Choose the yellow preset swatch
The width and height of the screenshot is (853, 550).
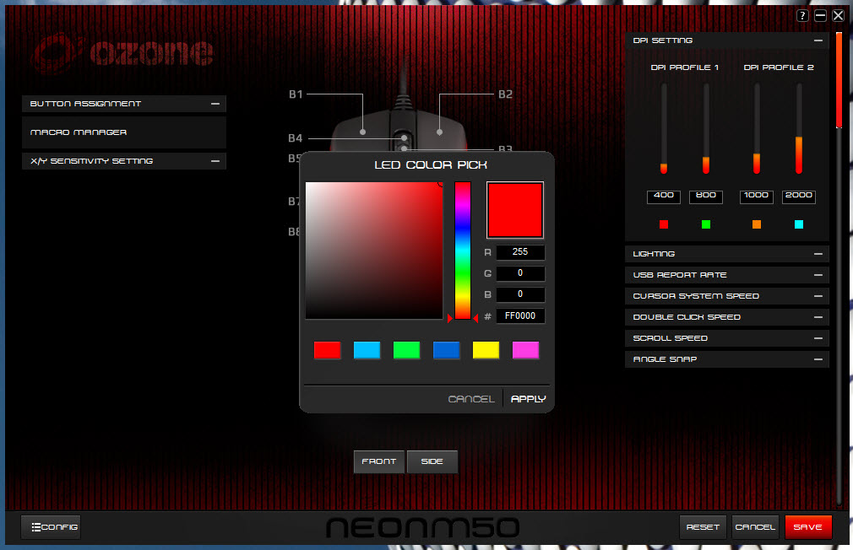pos(486,350)
